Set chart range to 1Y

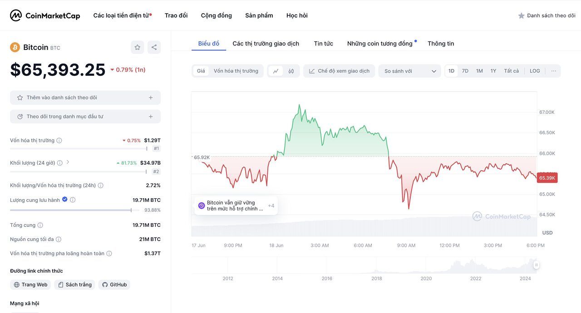click(x=493, y=71)
